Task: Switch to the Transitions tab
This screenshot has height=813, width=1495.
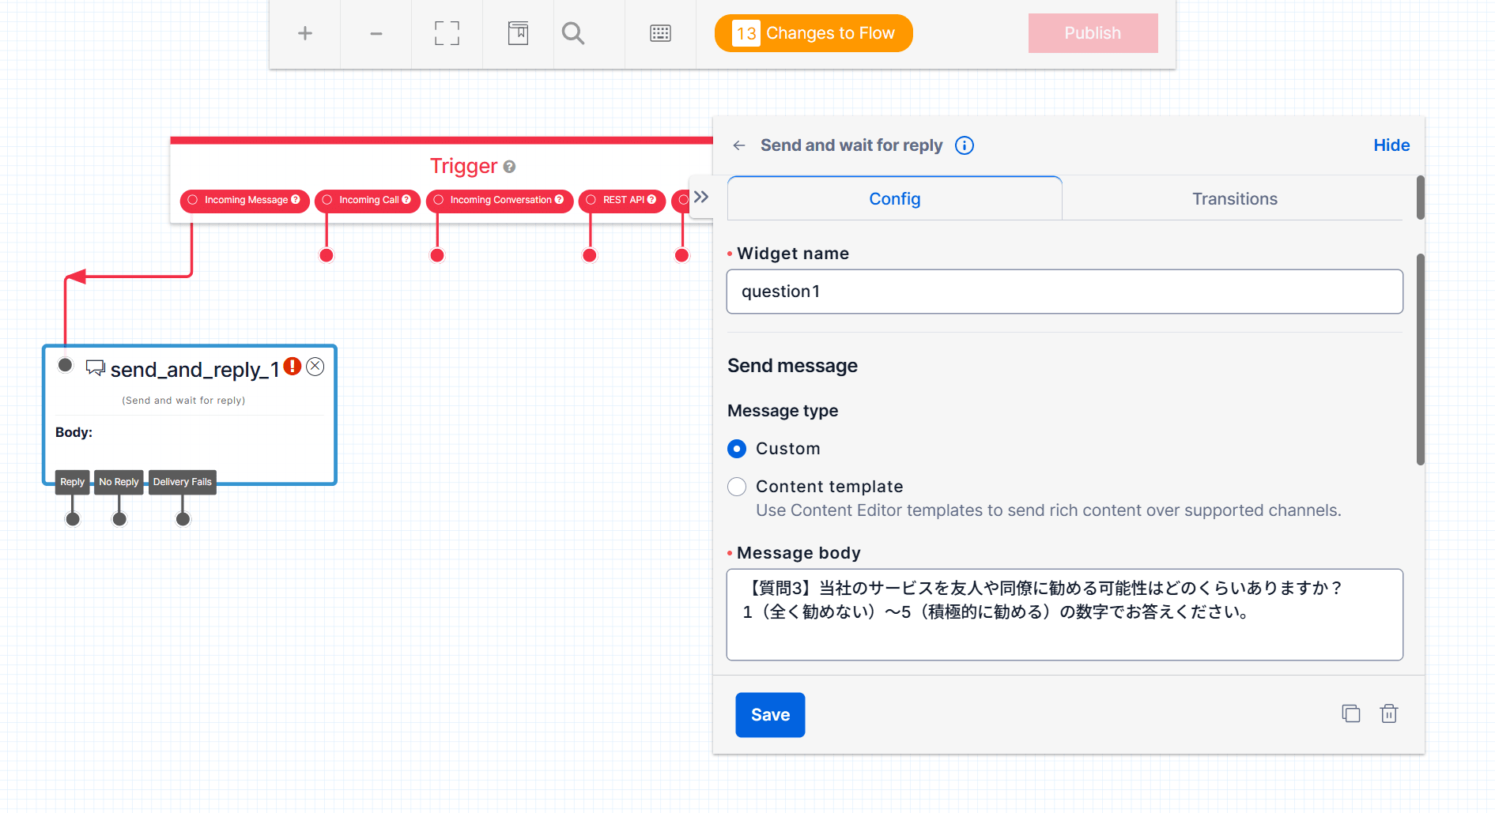Action: [x=1234, y=198]
